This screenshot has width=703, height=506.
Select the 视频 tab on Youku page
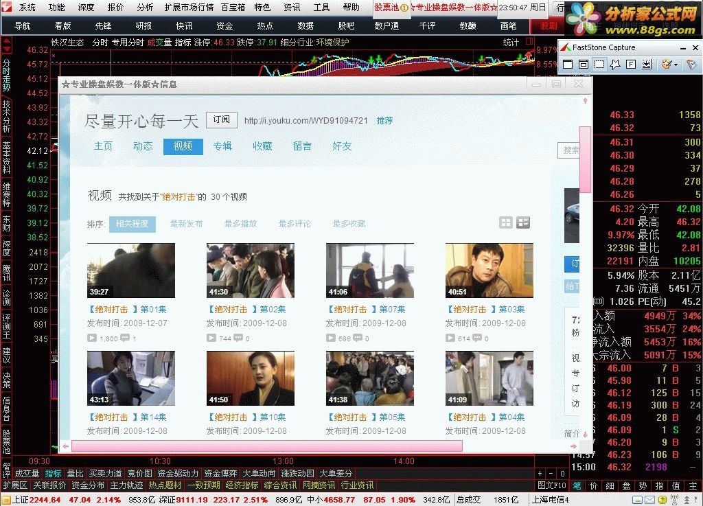[x=183, y=146]
